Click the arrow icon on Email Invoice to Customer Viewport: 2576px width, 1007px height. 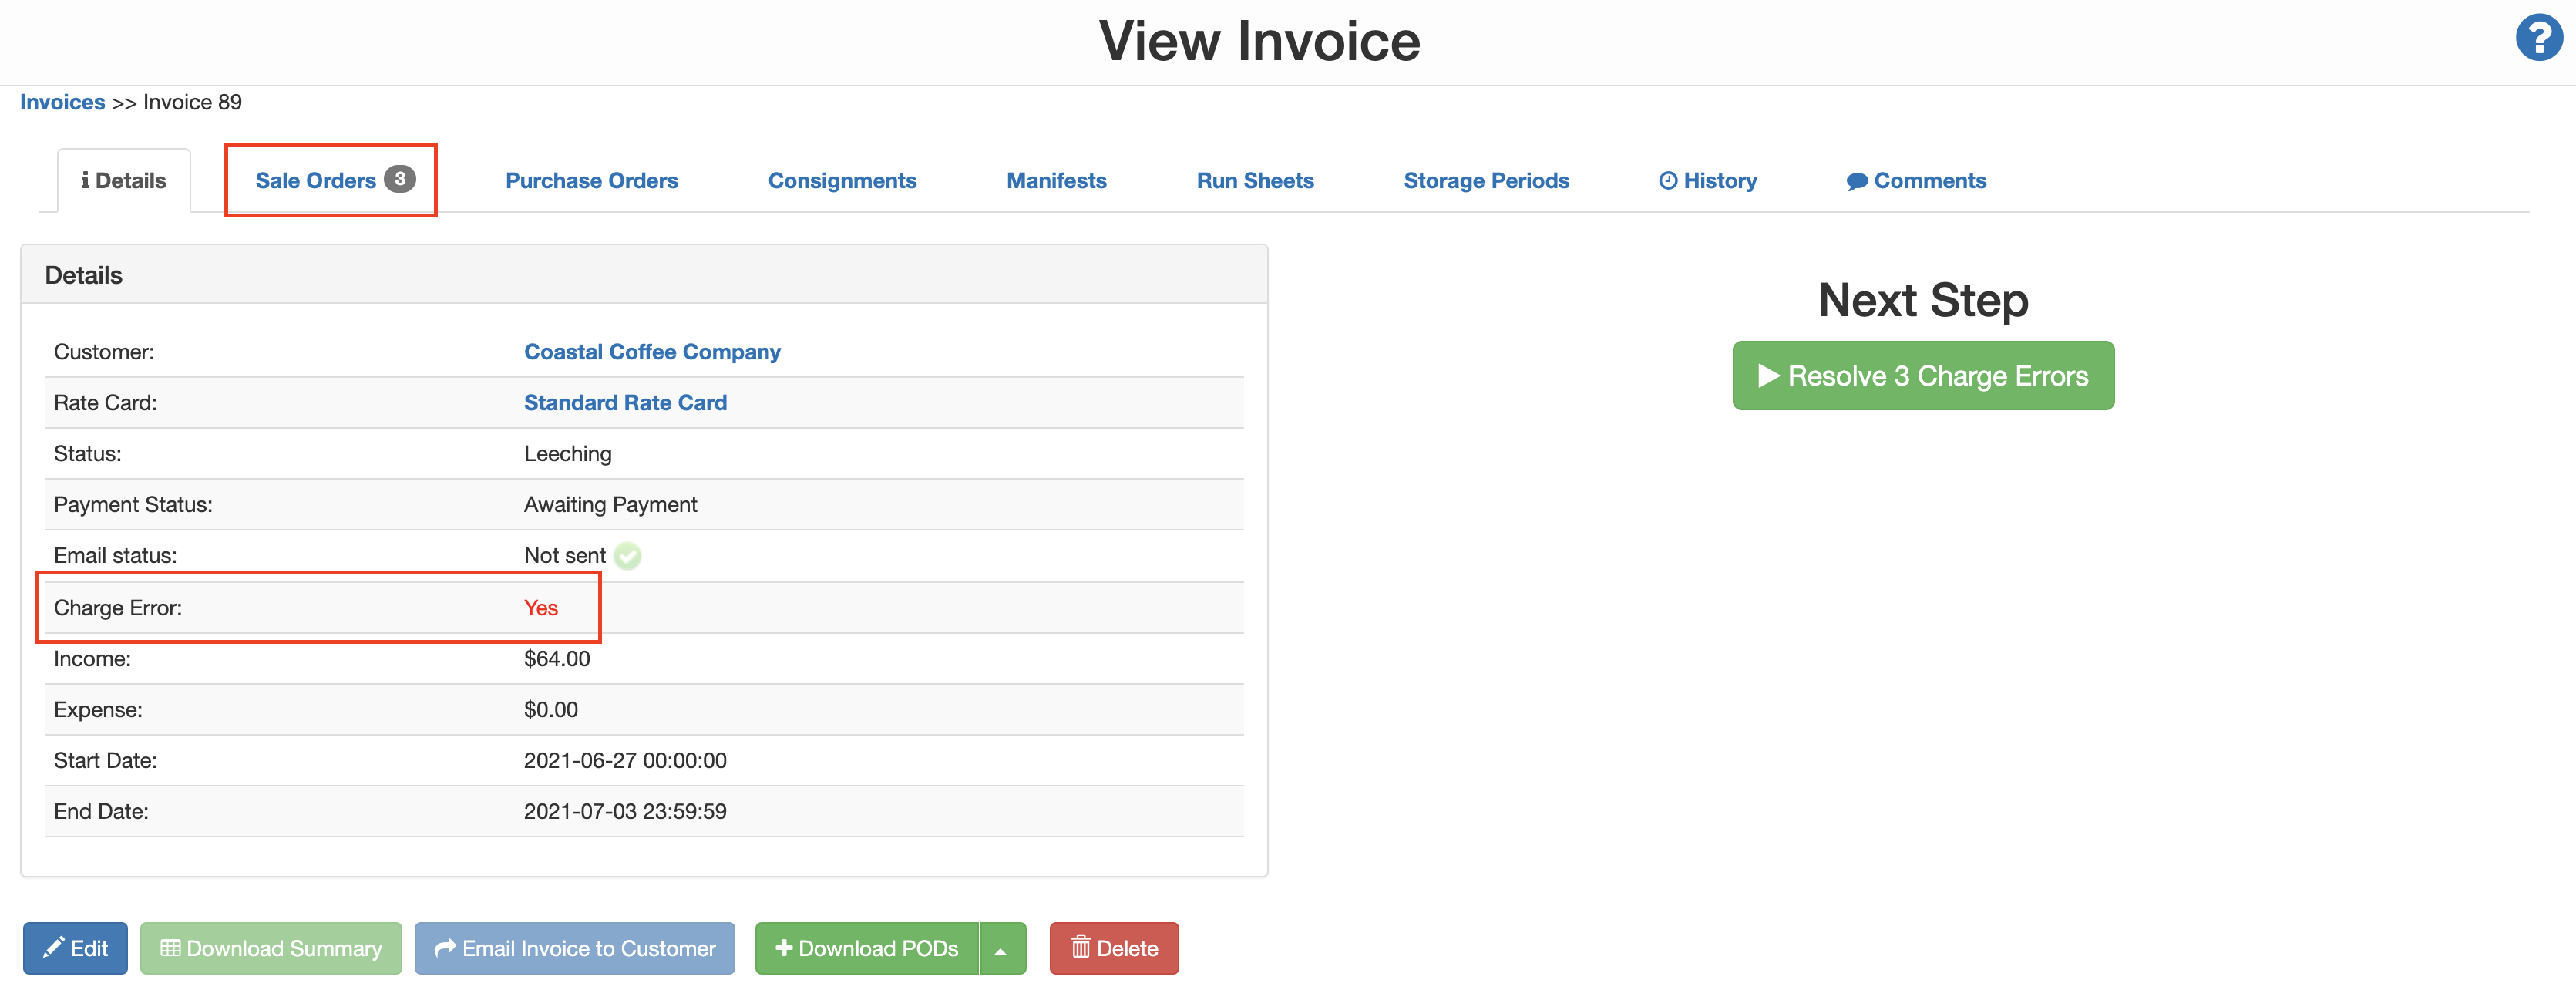446,948
